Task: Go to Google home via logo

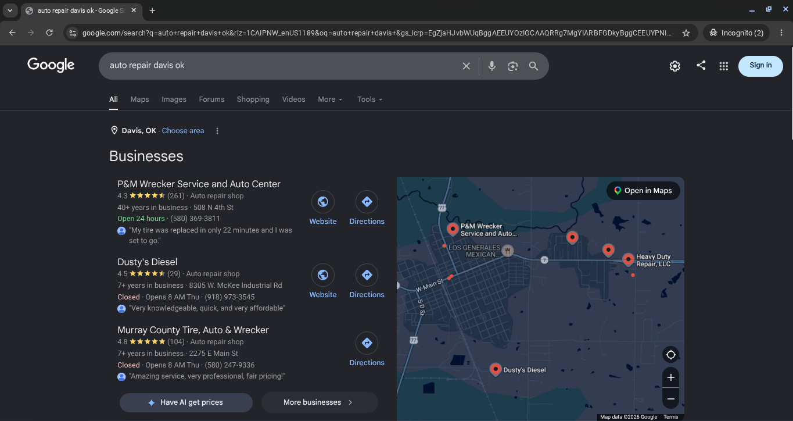Action: tap(51, 65)
